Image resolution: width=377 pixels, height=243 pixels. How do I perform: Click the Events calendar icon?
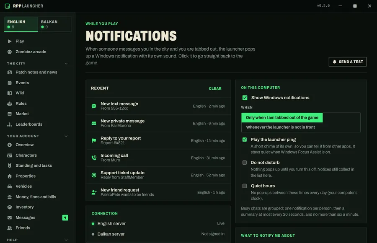10,83
